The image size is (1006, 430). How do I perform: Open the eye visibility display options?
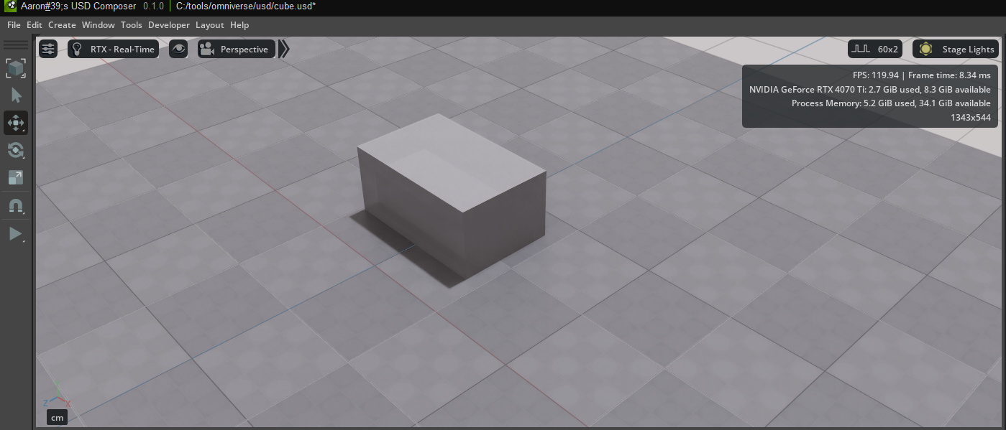tap(178, 49)
